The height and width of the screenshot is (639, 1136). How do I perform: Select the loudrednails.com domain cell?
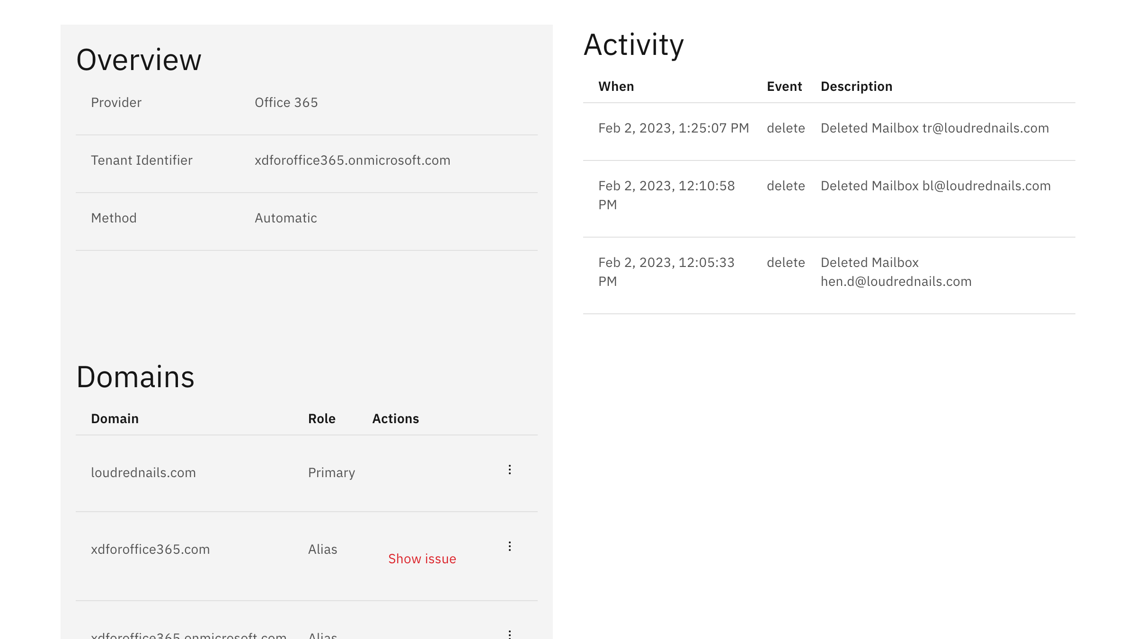143,472
